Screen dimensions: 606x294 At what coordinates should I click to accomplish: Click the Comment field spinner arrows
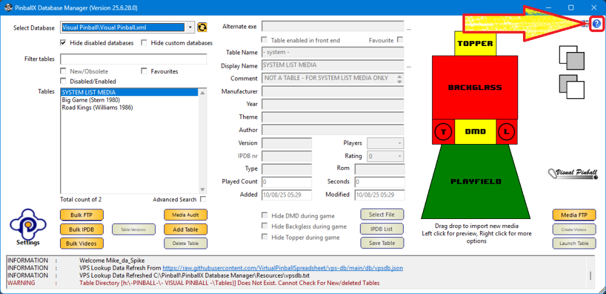pyautogui.click(x=399, y=79)
